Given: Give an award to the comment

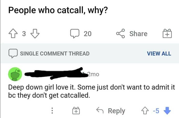Looking at the screenshot, I should pos(76,111).
